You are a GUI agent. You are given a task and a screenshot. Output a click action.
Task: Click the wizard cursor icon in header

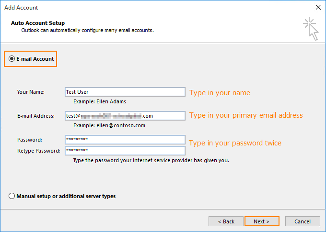tap(311, 29)
